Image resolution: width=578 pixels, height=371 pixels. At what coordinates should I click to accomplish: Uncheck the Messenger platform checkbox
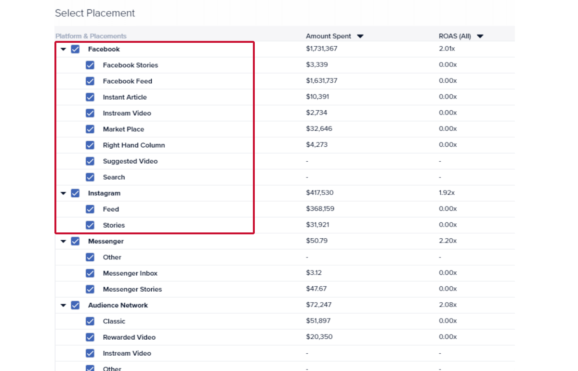[75, 241]
